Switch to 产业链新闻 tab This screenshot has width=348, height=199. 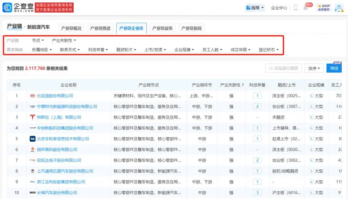(x=192, y=28)
